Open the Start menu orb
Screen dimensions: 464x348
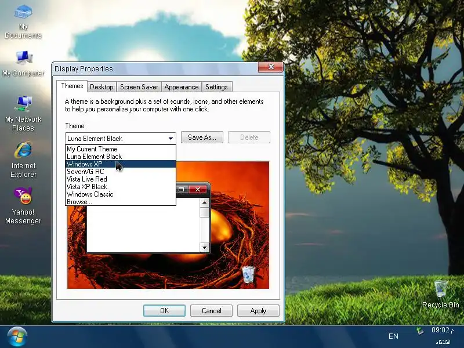click(x=17, y=337)
